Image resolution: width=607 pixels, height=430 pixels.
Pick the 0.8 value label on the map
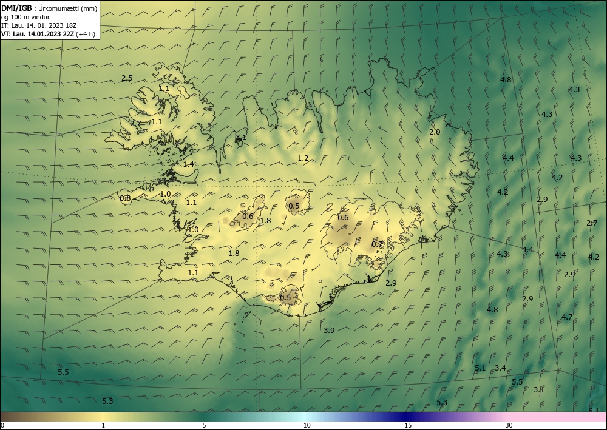[125, 198]
